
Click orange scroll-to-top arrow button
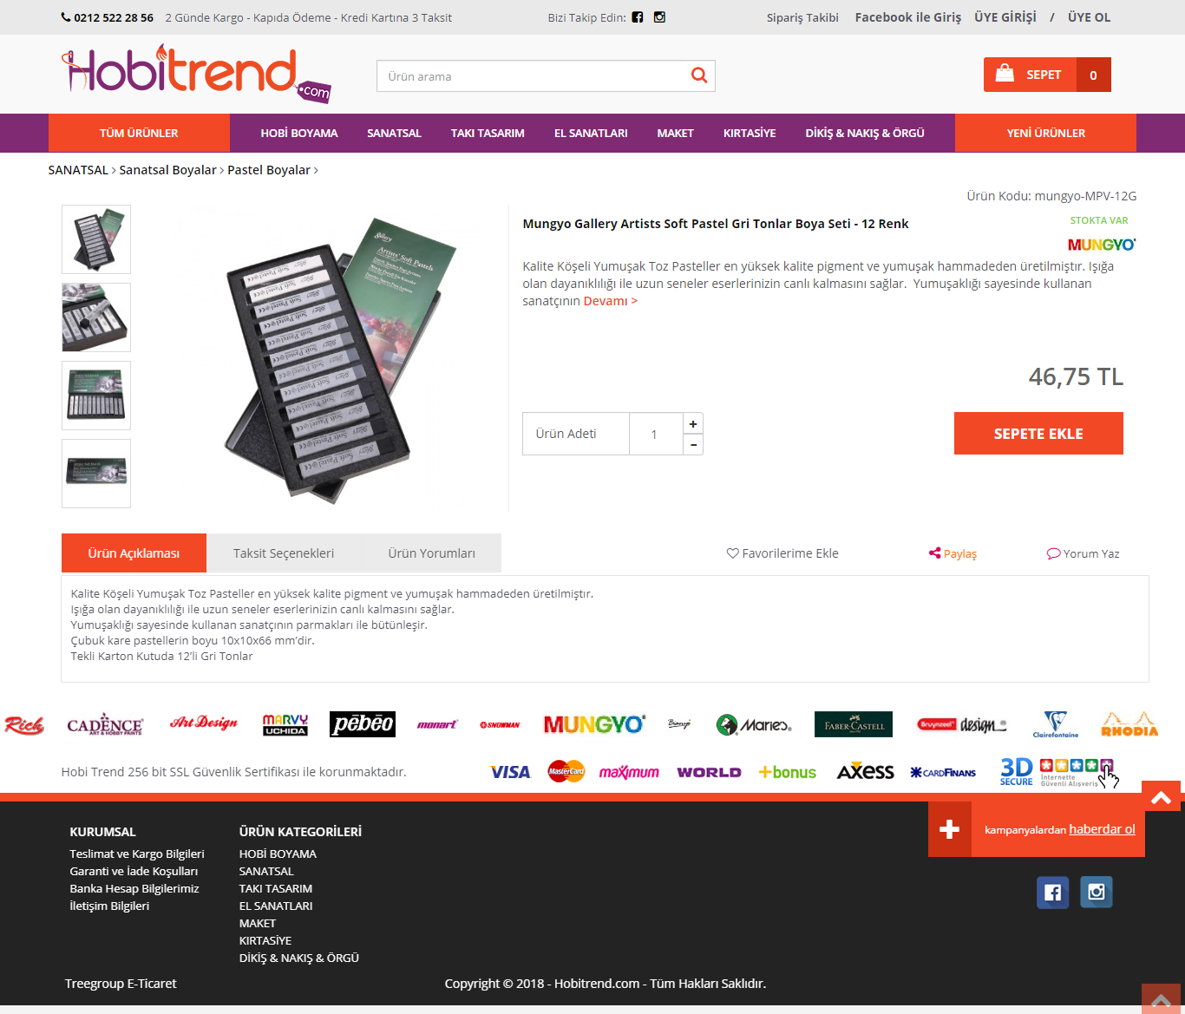1162,796
